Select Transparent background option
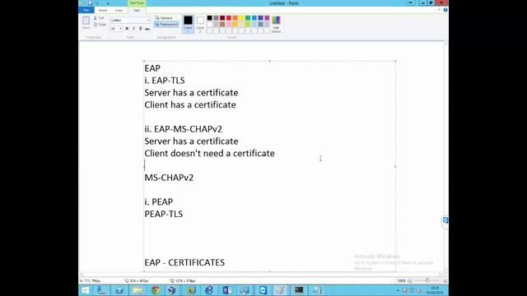The height and width of the screenshot is (296, 527). point(166,24)
